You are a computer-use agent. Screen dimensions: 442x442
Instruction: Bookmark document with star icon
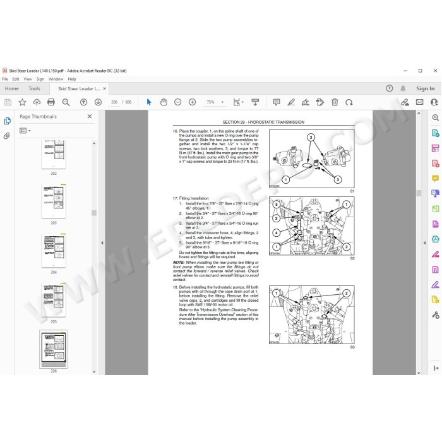point(22,102)
